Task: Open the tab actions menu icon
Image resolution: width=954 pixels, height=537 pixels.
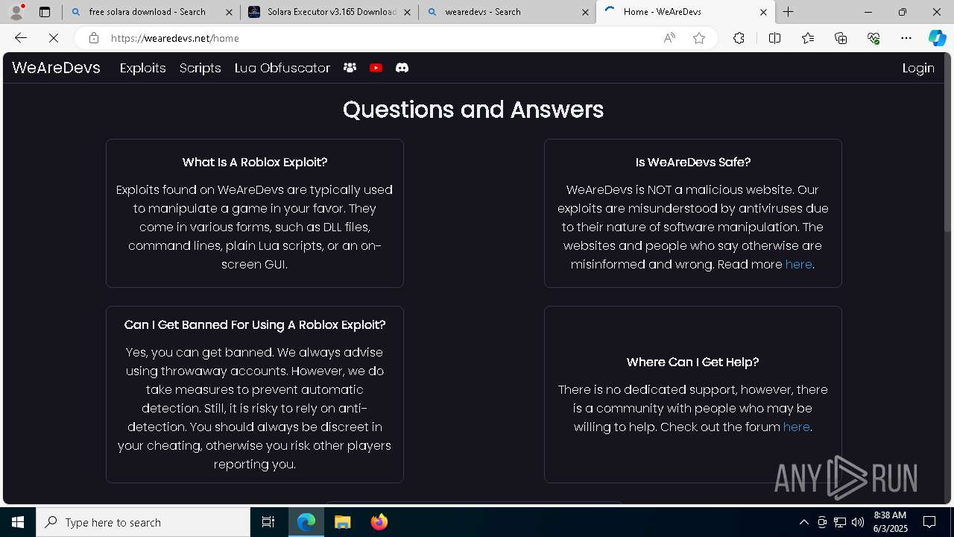Action: 45,12
